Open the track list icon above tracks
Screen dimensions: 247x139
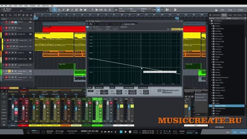pos(2,15)
